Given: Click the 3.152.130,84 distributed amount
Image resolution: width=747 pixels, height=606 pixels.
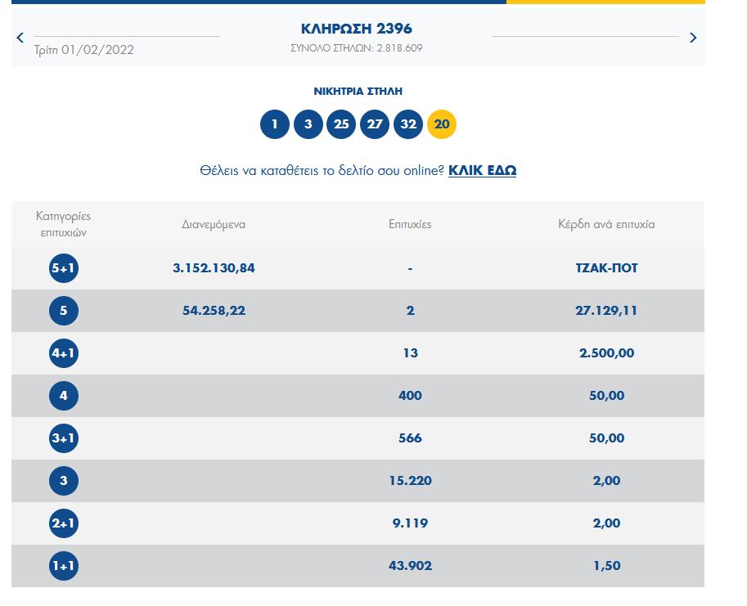Looking at the screenshot, I should coord(214,268).
